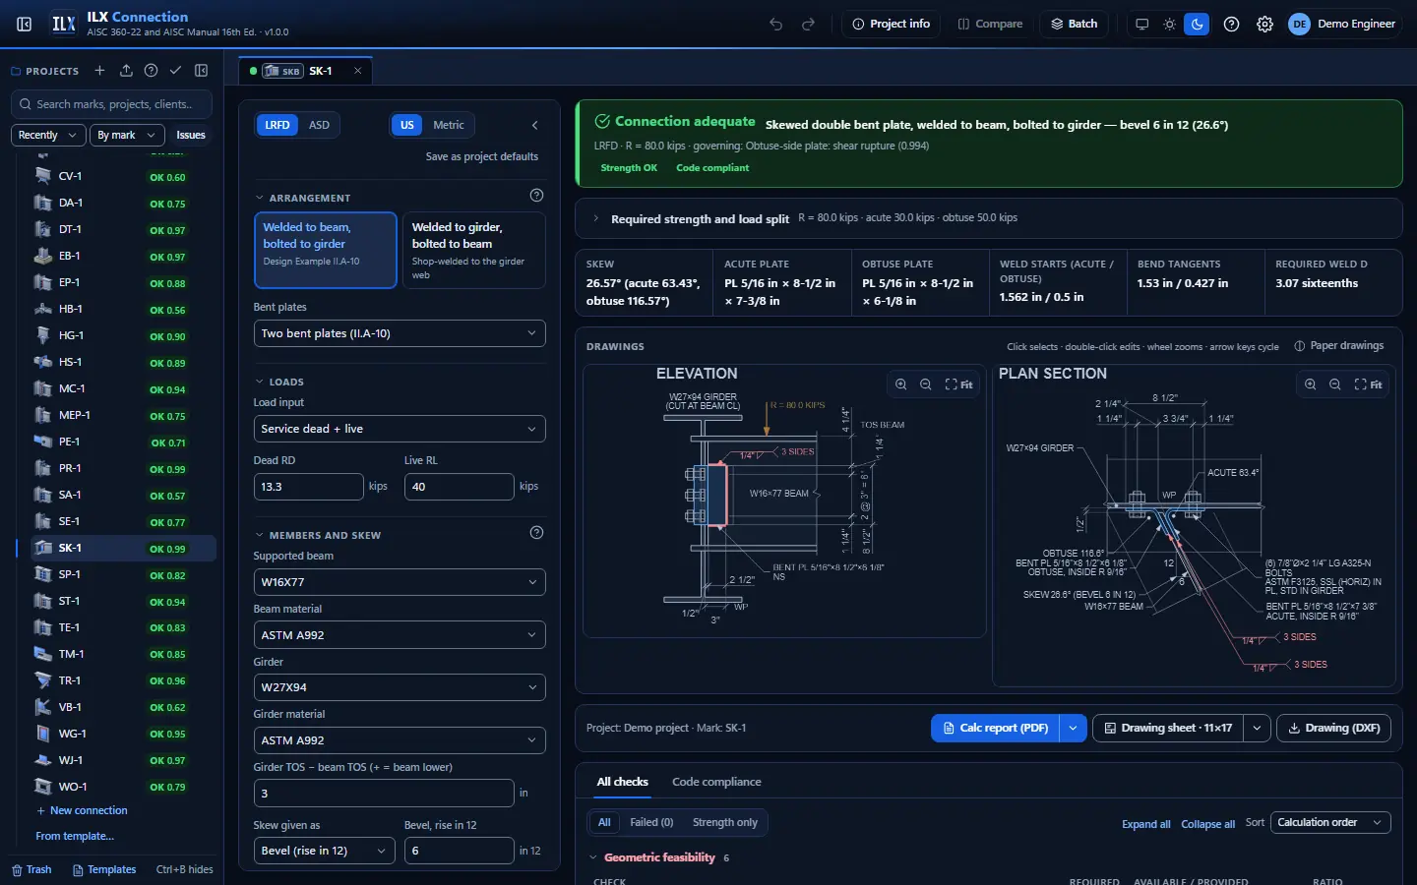Open help for Members and Skew section
The width and height of the screenshot is (1417, 885).
pyautogui.click(x=536, y=533)
